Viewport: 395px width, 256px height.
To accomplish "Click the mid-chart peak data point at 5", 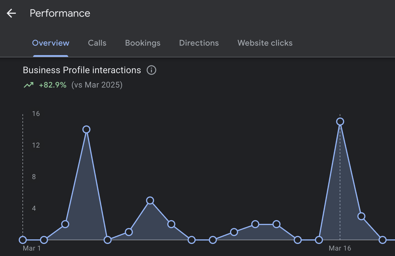I will tap(150, 201).
